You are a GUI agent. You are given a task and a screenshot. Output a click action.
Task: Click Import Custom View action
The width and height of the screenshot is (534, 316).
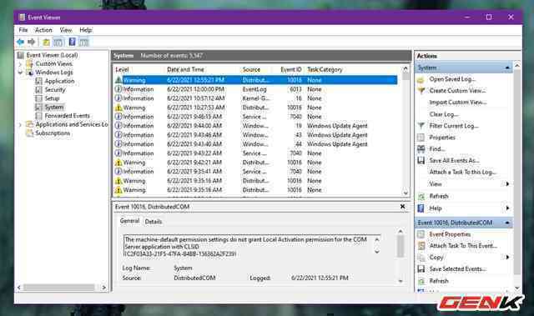(458, 103)
